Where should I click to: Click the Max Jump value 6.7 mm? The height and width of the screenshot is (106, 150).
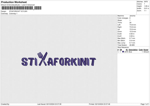point(132,43)
